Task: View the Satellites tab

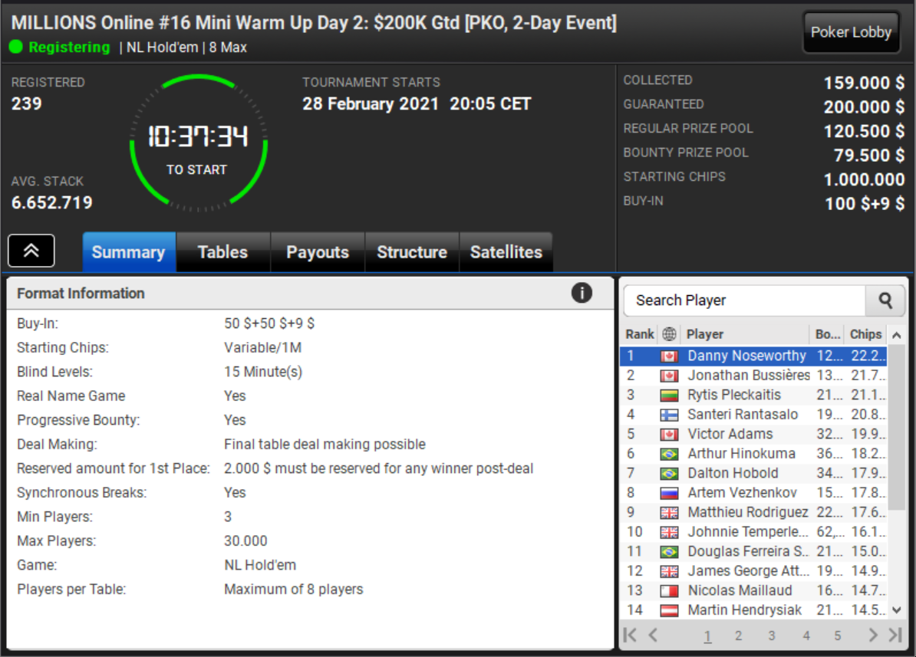Action: 506,251
